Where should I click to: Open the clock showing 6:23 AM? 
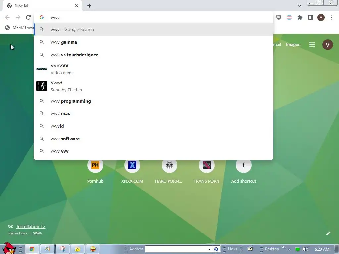click(322, 249)
